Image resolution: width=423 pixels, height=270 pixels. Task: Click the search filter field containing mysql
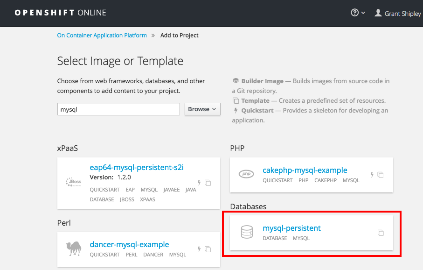118,109
